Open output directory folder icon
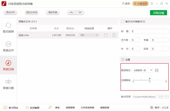The height and width of the screenshot is (111, 170). pyautogui.click(x=167, y=97)
